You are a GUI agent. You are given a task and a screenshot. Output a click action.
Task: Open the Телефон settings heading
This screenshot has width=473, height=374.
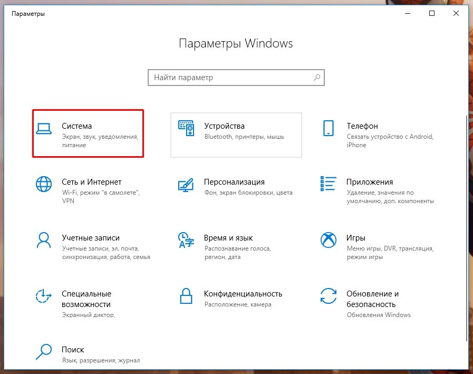362,126
